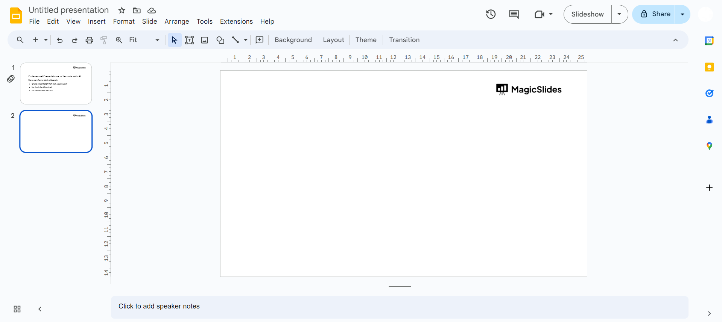The height and width of the screenshot is (322, 722).
Task: Open Google Keep in side panel
Action: (709, 67)
